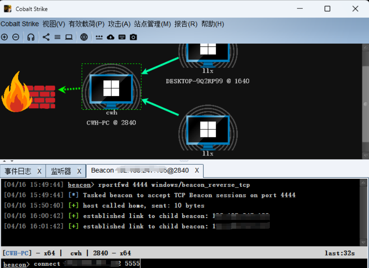Click the disconnect minus icon in toolbar
The image size is (369, 268).
pyautogui.click(x=16, y=37)
